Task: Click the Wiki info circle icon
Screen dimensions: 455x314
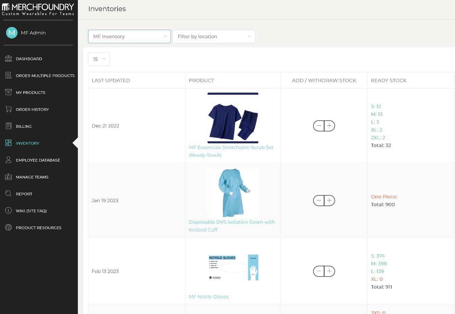Action: pyautogui.click(x=8, y=211)
